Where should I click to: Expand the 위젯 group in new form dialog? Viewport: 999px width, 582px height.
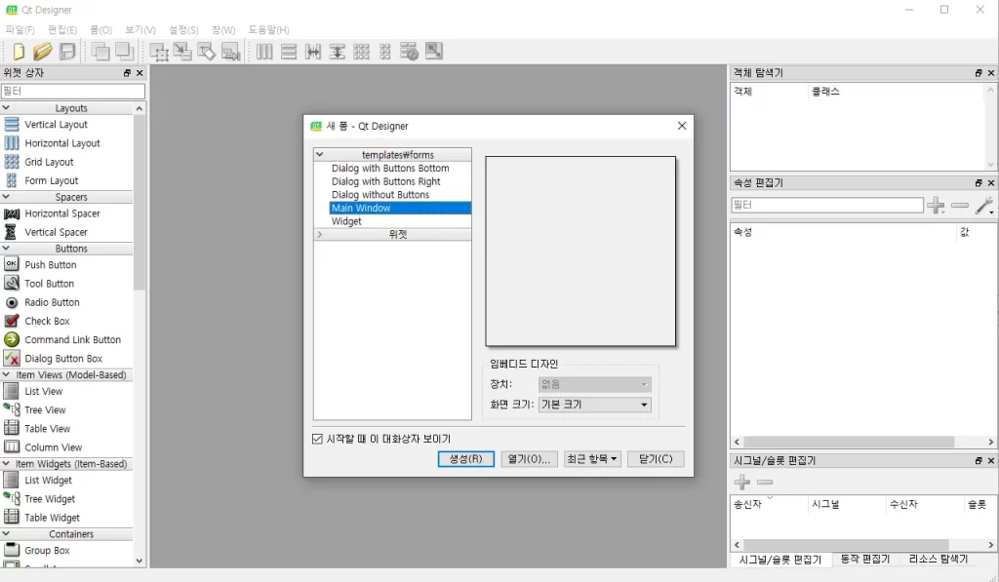(x=320, y=234)
